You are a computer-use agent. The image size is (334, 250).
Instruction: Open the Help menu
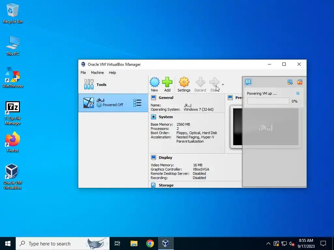113,73
